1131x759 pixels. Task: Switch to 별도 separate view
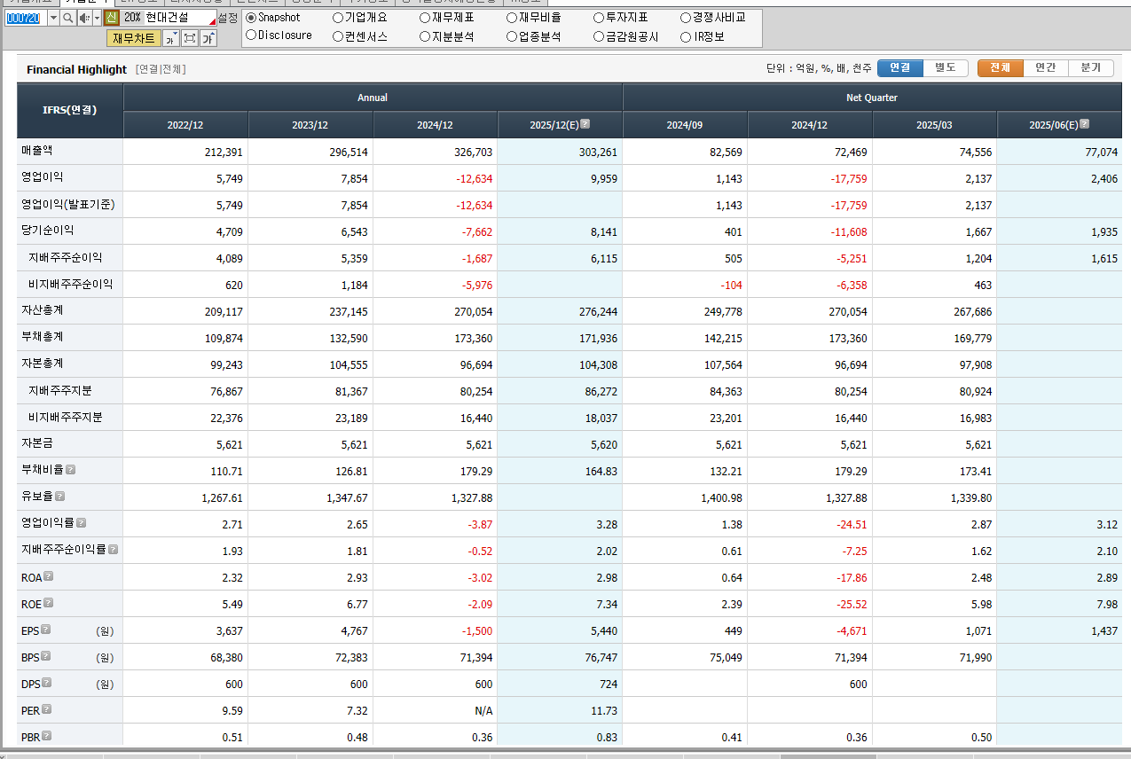(946, 68)
